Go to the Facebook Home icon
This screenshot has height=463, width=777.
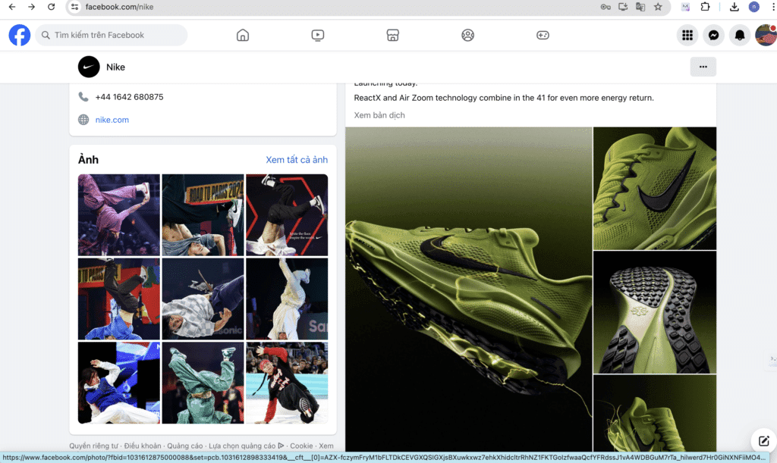[x=243, y=35]
